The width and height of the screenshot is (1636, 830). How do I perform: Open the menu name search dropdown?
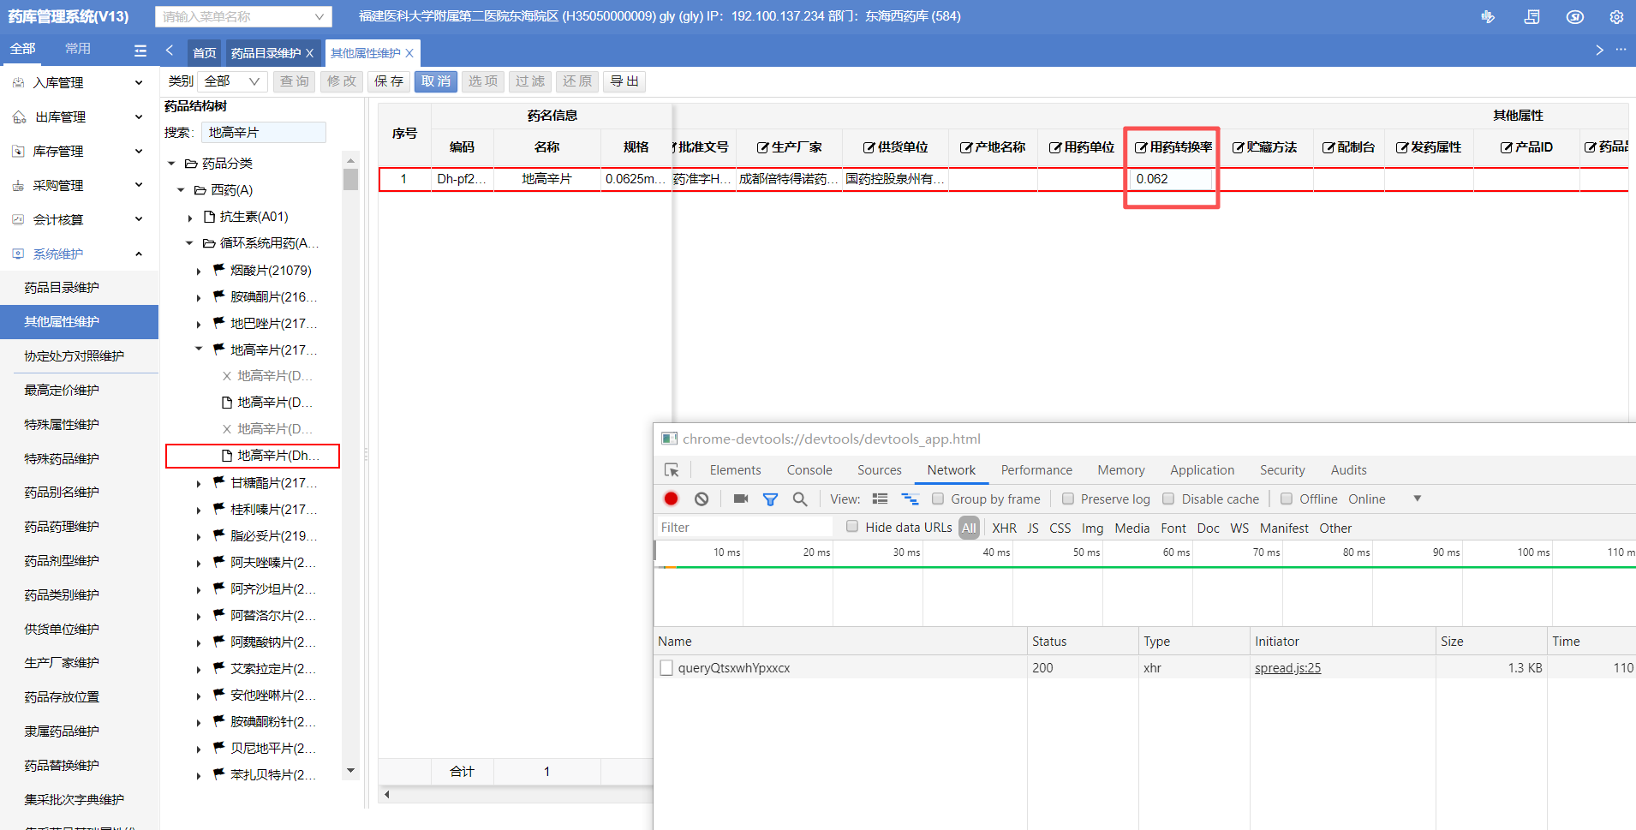(x=243, y=16)
